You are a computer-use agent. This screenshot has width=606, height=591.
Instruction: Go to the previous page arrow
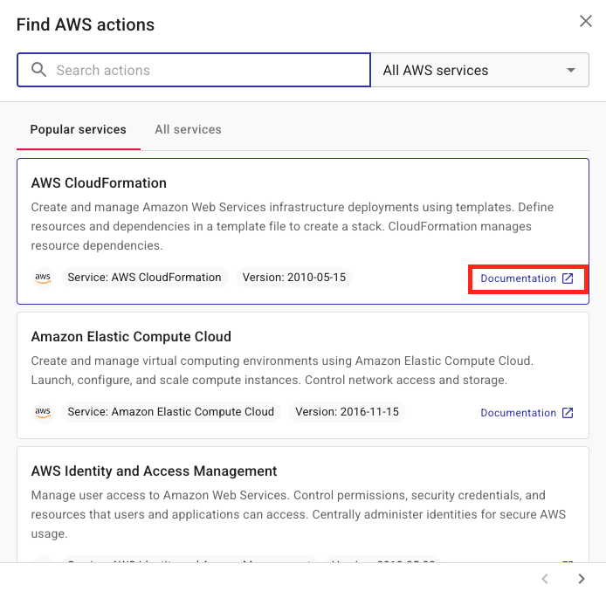(x=545, y=578)
